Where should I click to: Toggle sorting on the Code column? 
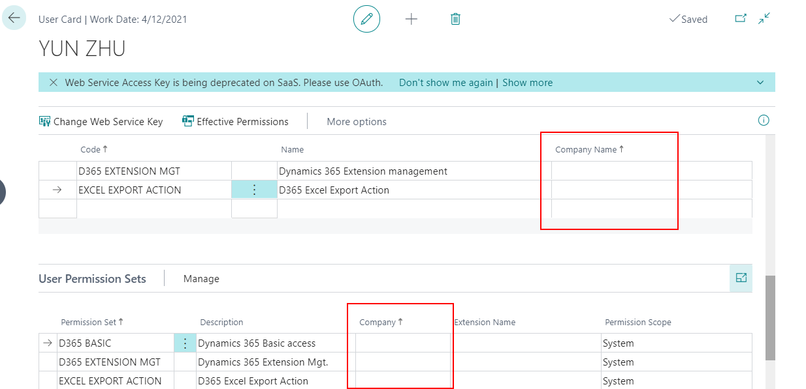[x=93, y=149]
